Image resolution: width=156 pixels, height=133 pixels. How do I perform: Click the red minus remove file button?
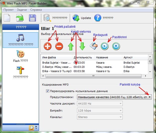pos(59,46)
